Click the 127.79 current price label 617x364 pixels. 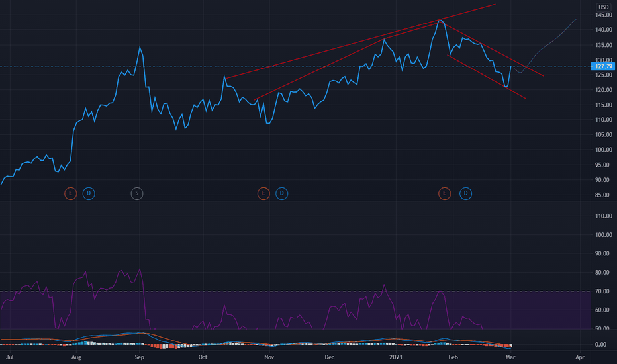point(603,66)
